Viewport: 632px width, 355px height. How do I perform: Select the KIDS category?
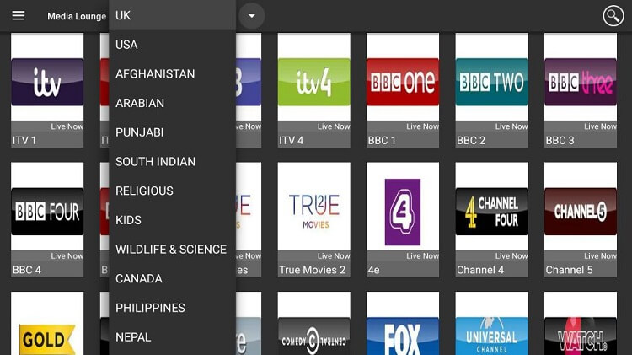[x=172, y=220]
